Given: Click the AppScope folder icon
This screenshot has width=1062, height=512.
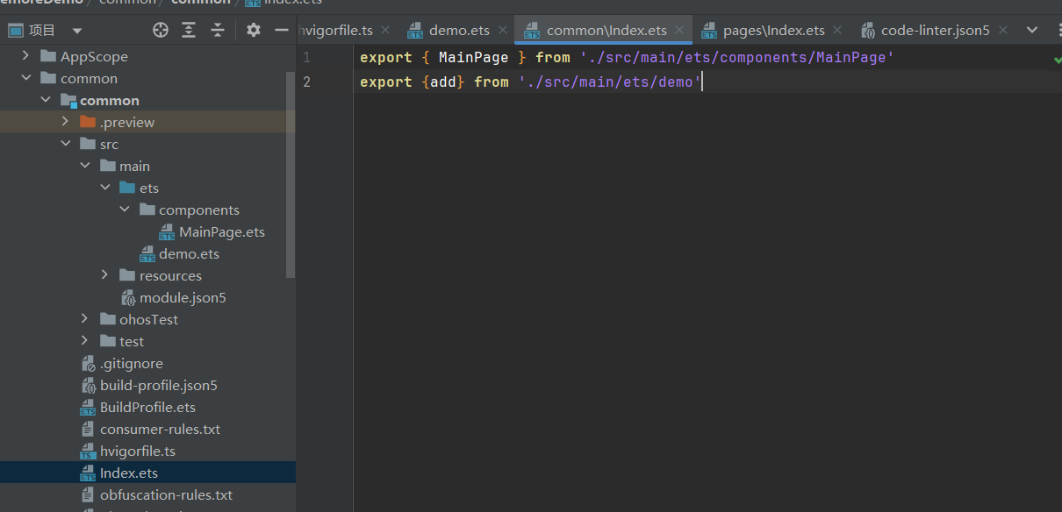Looking at the screenshot, I should [47, 57].
